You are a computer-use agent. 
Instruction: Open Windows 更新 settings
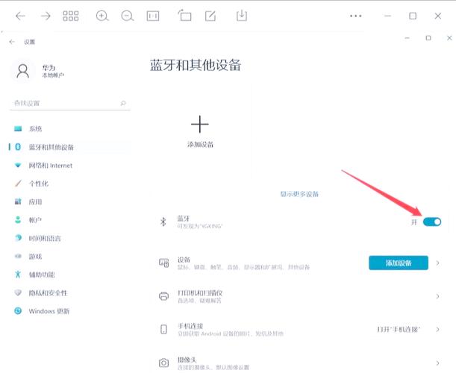tap(70, 311)
